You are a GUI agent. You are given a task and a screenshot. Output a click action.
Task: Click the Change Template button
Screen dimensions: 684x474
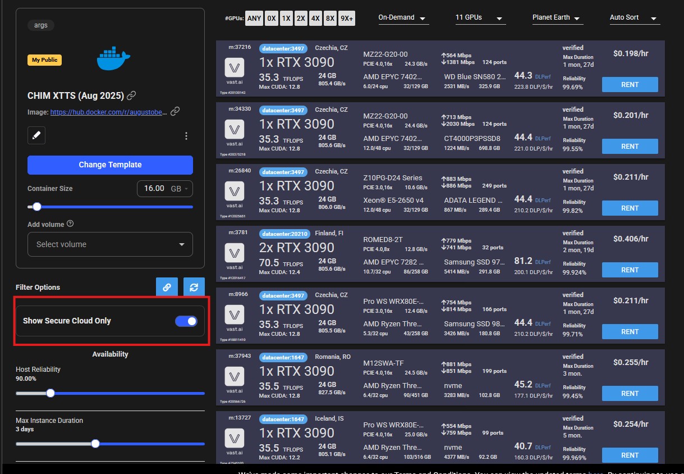(110, 165)
